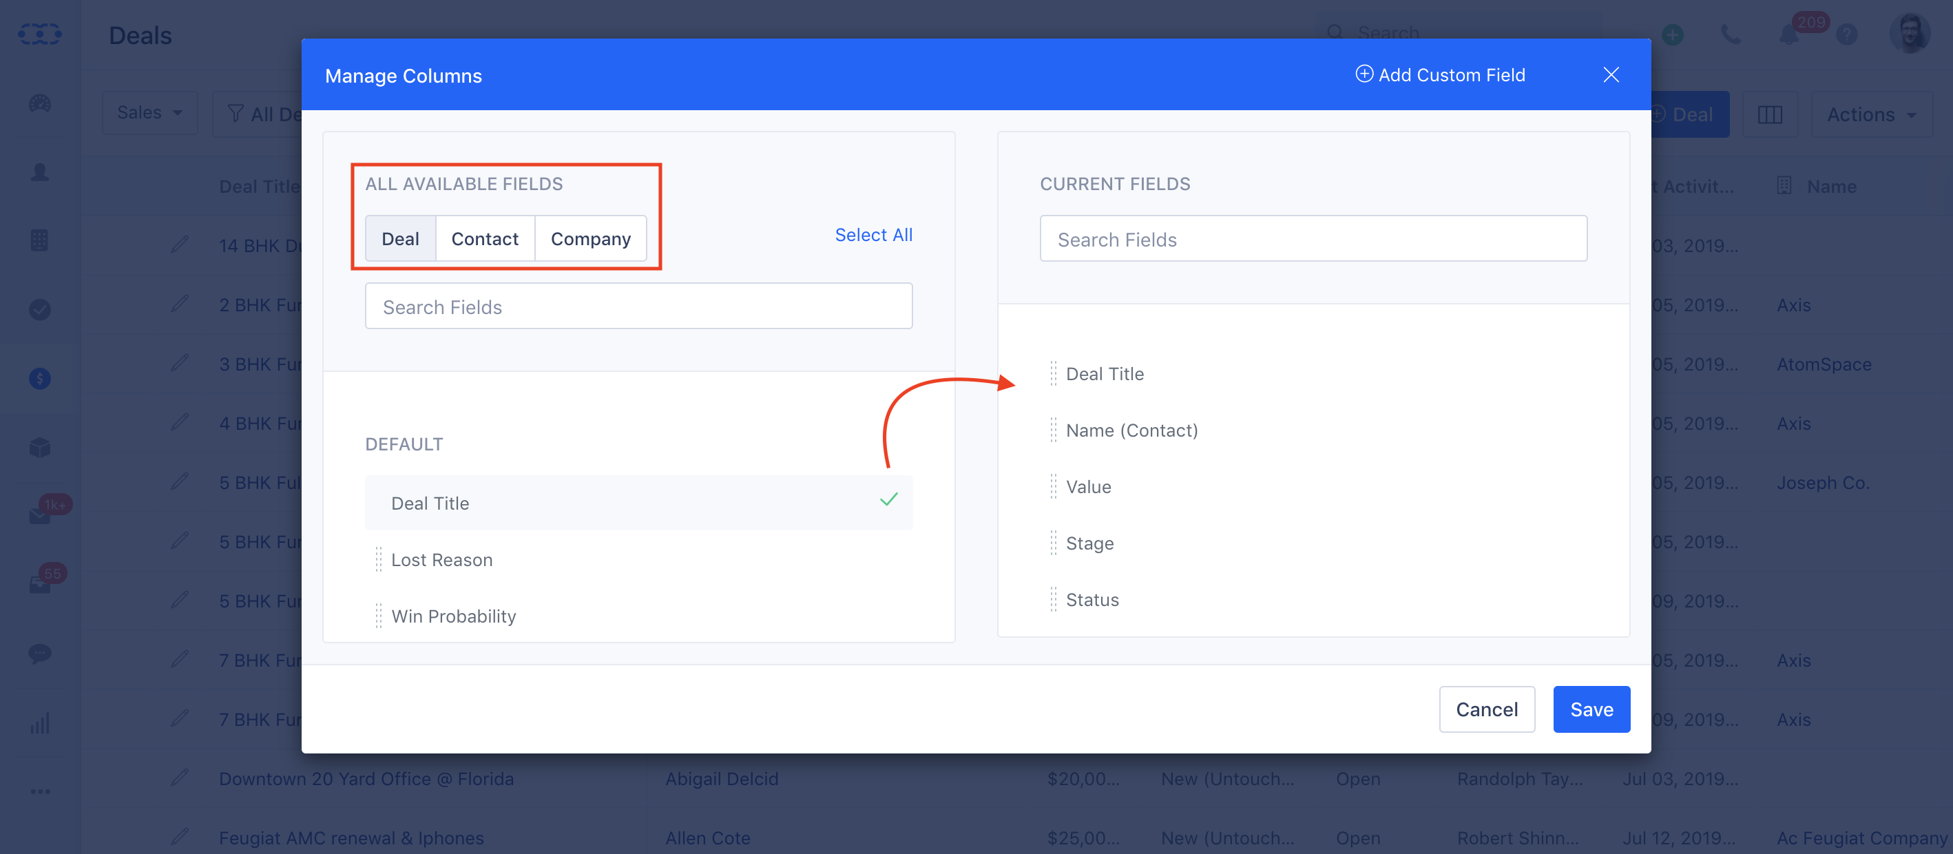Screen dimensions: 1953x854
Task: Open the inbox icon with the 55 badge
Action: pyautogui.click(x=39, y=585)
